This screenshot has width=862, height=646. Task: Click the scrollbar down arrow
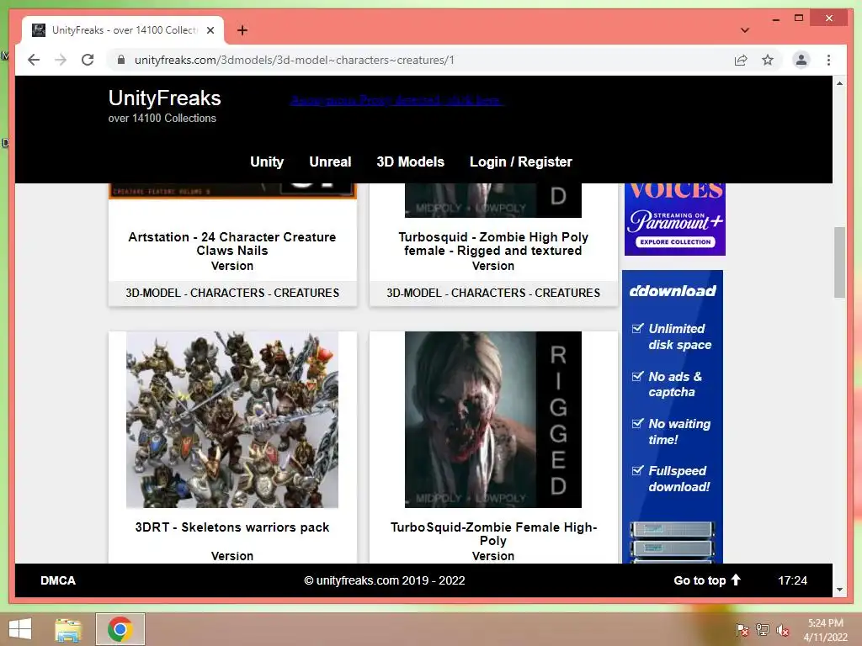pos(839,590)
